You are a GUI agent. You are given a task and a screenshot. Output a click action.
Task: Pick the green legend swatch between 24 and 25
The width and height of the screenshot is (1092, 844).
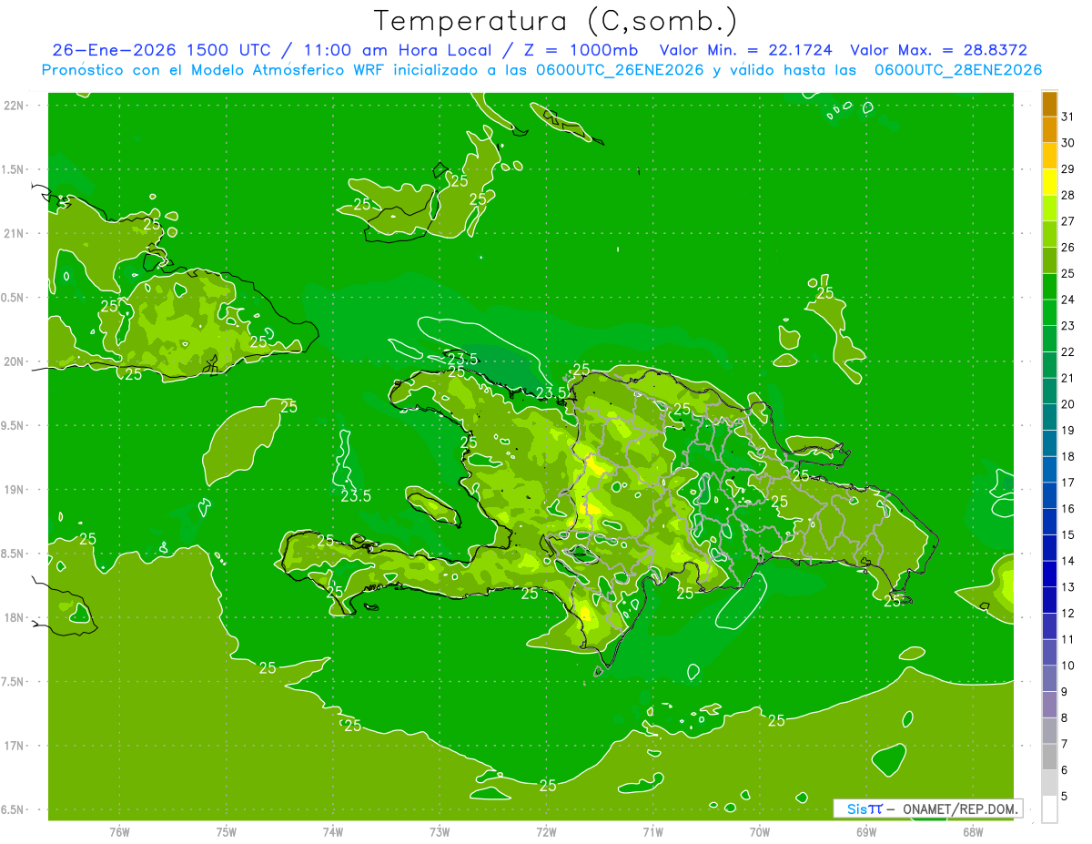coord(1049,287)
